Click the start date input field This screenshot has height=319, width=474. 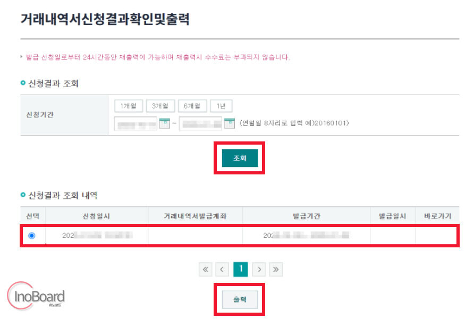pos(136,124)
